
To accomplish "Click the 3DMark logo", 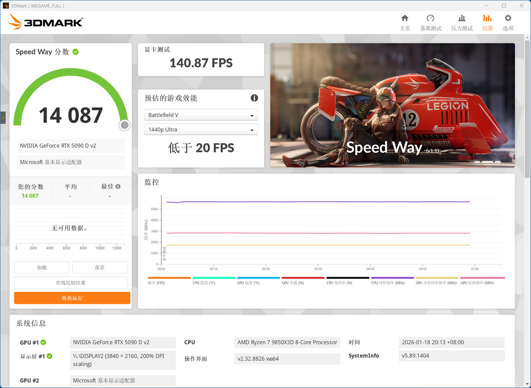I will tap(45, 22).
